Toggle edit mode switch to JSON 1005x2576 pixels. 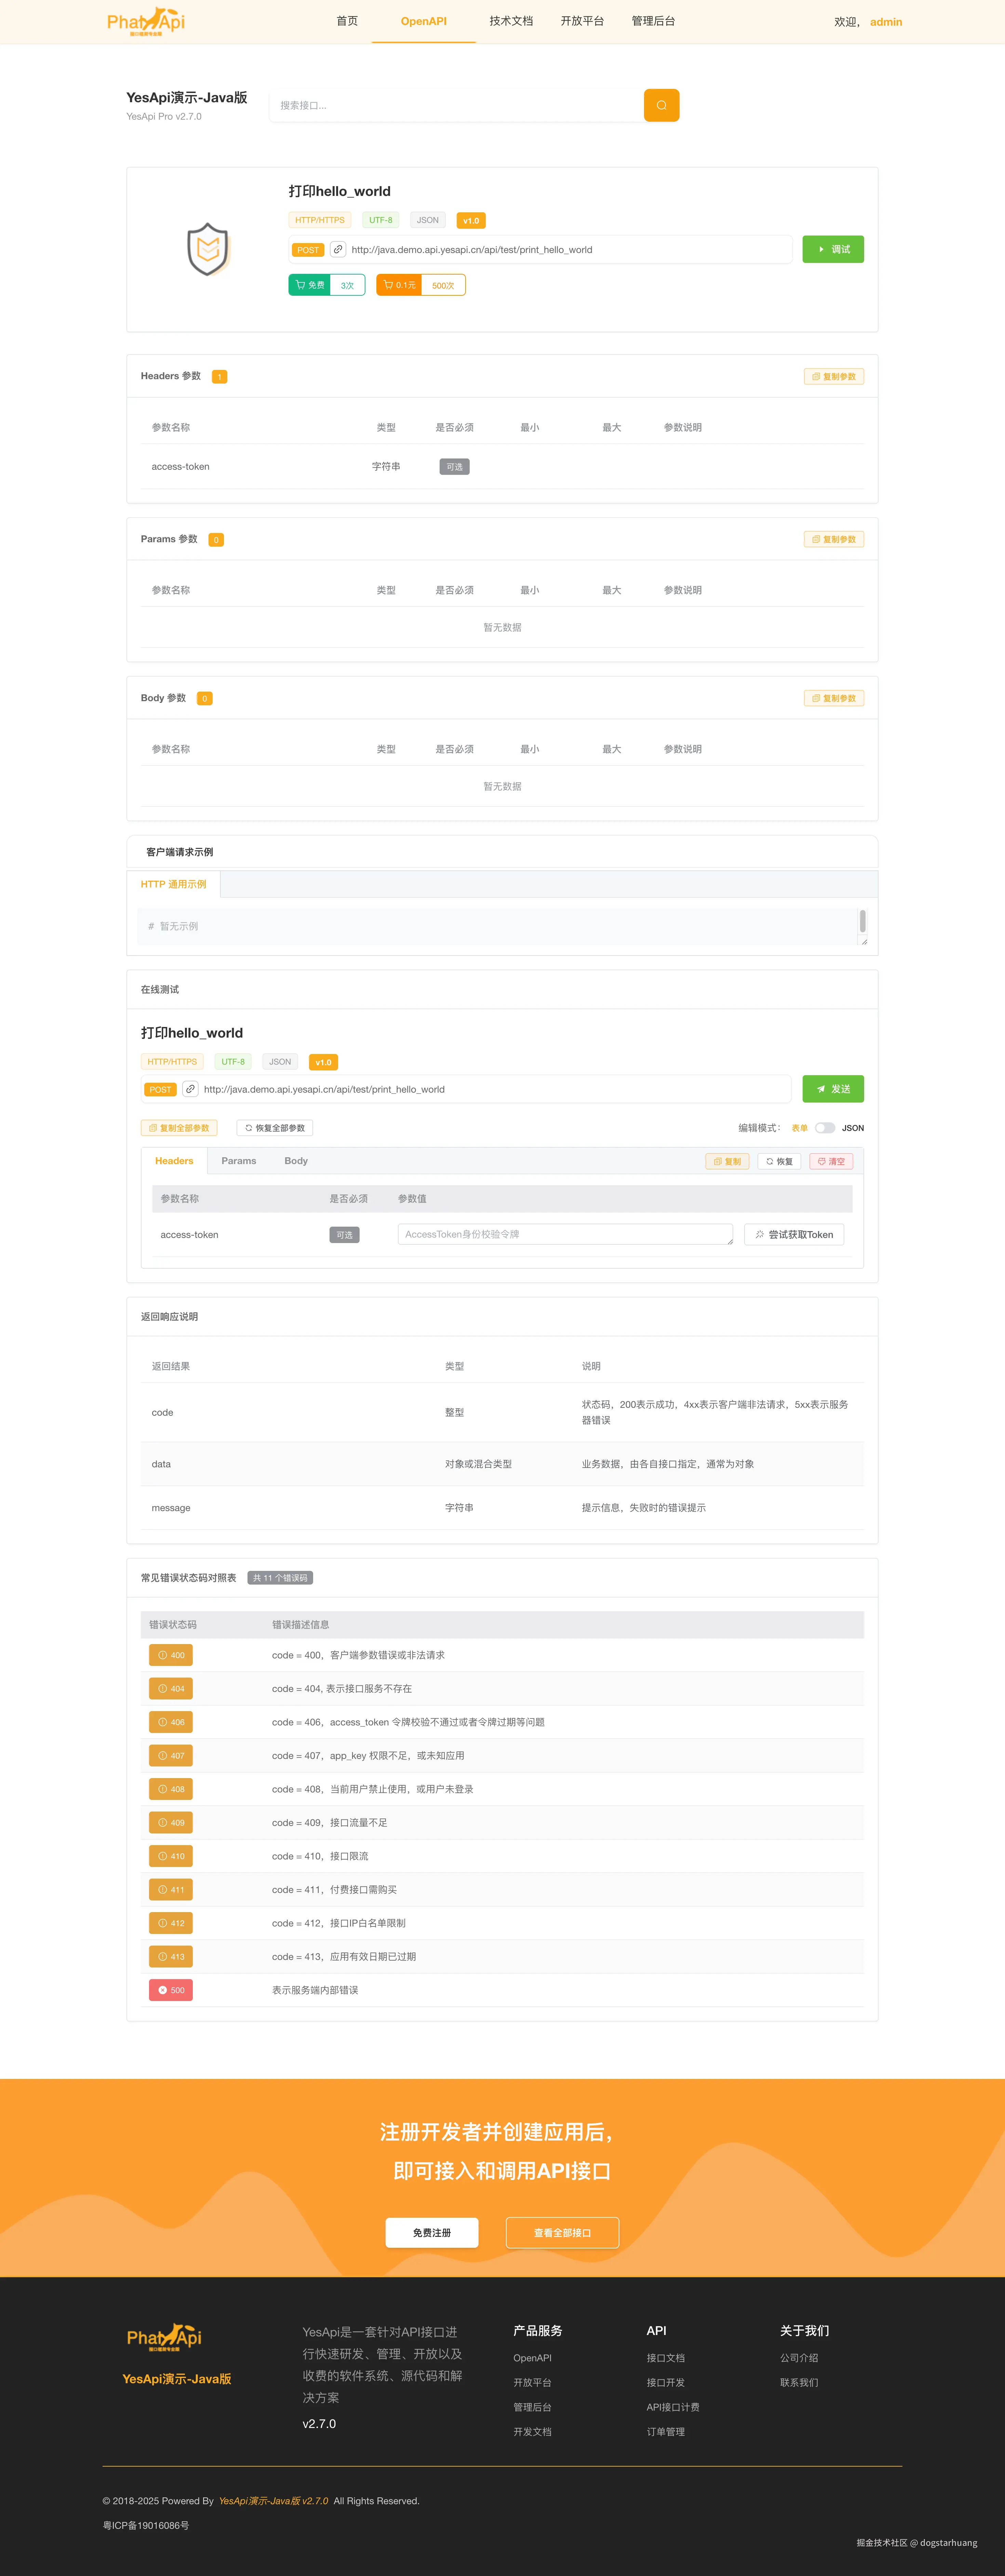pyautogui.click(x=824, y=1128)
